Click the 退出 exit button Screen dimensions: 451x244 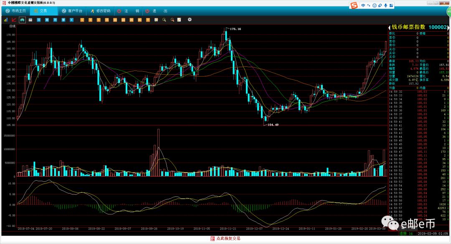[x=157, y=11]
